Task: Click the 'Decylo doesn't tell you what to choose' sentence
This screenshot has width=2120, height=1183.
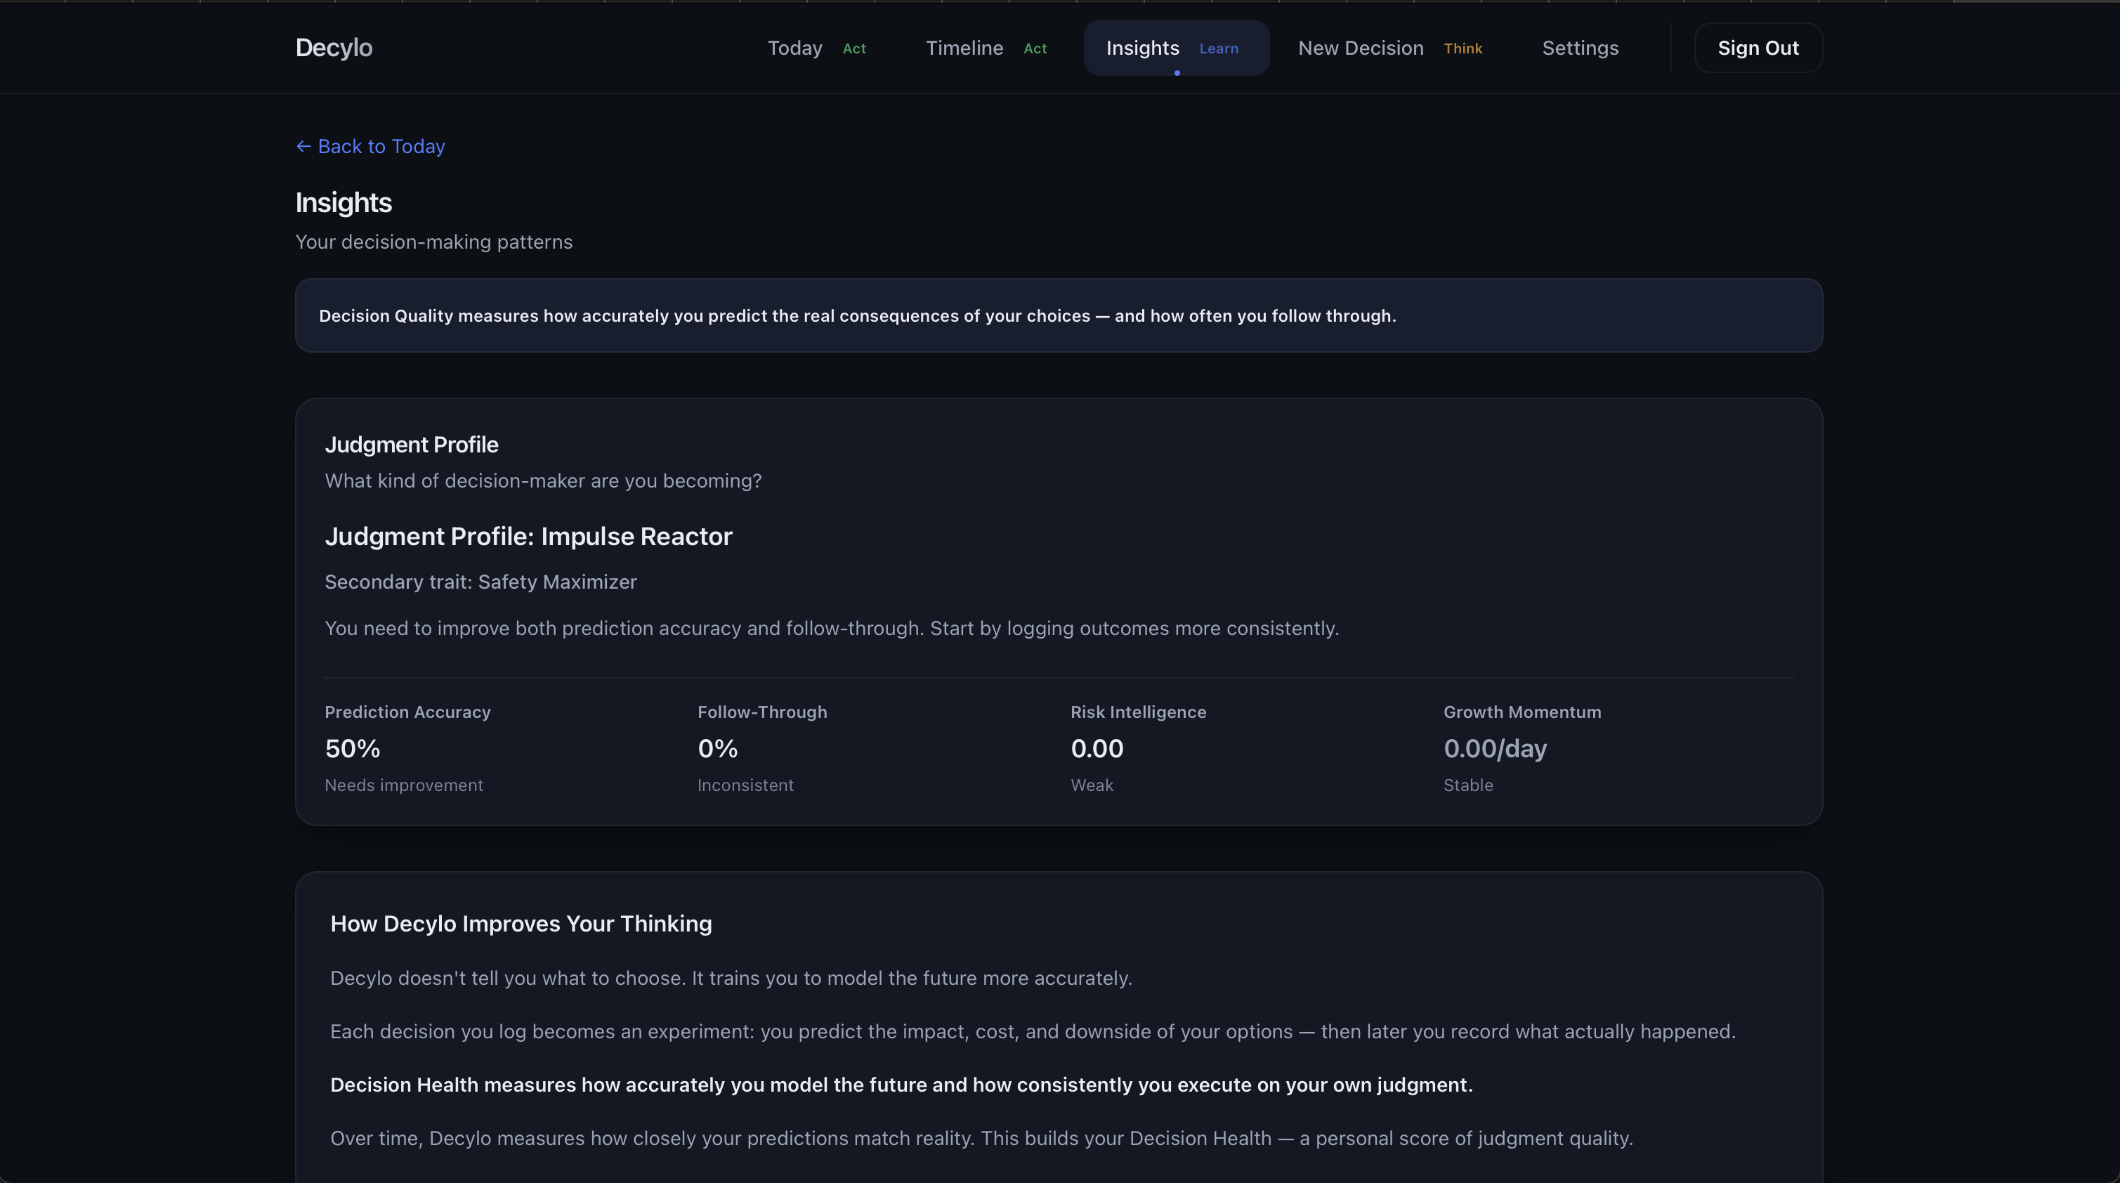Action: pos(731,978)
